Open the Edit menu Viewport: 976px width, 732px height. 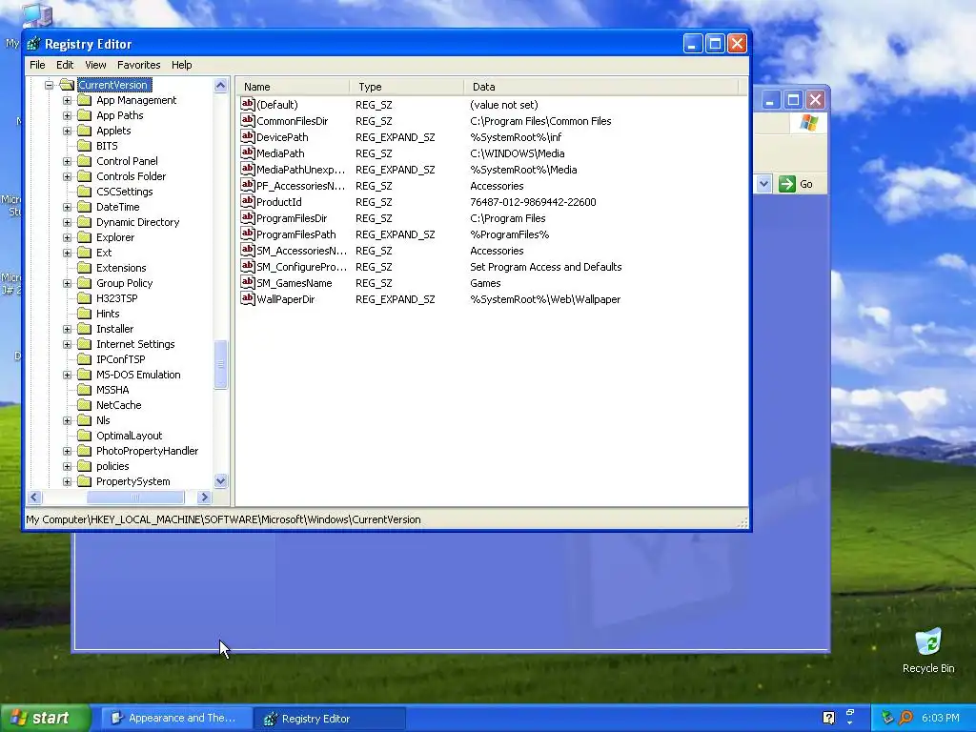pos(65,65)
